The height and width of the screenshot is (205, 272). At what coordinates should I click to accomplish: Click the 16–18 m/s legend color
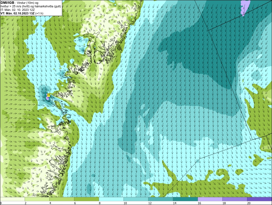tap(210, 199)
